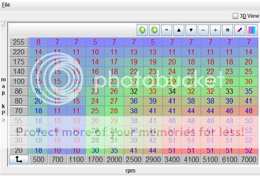The height and width of the screenshot is (176, 260).
Task: Select the 255 kPa row header
Action: (x=19, y=42)
